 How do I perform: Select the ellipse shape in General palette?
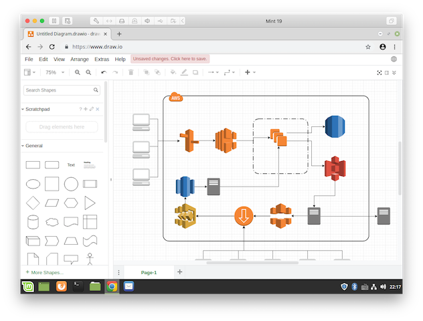[32, 184]
